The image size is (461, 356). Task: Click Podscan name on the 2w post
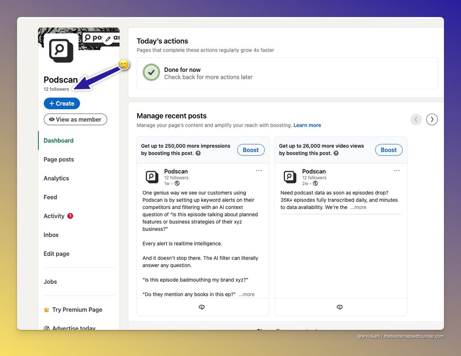[314, 171]
